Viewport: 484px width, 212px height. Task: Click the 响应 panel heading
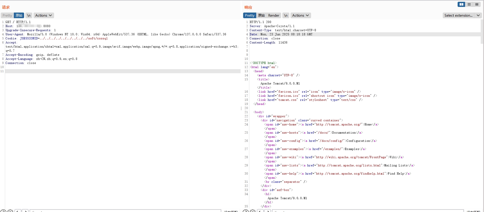[x=248, y=7]
